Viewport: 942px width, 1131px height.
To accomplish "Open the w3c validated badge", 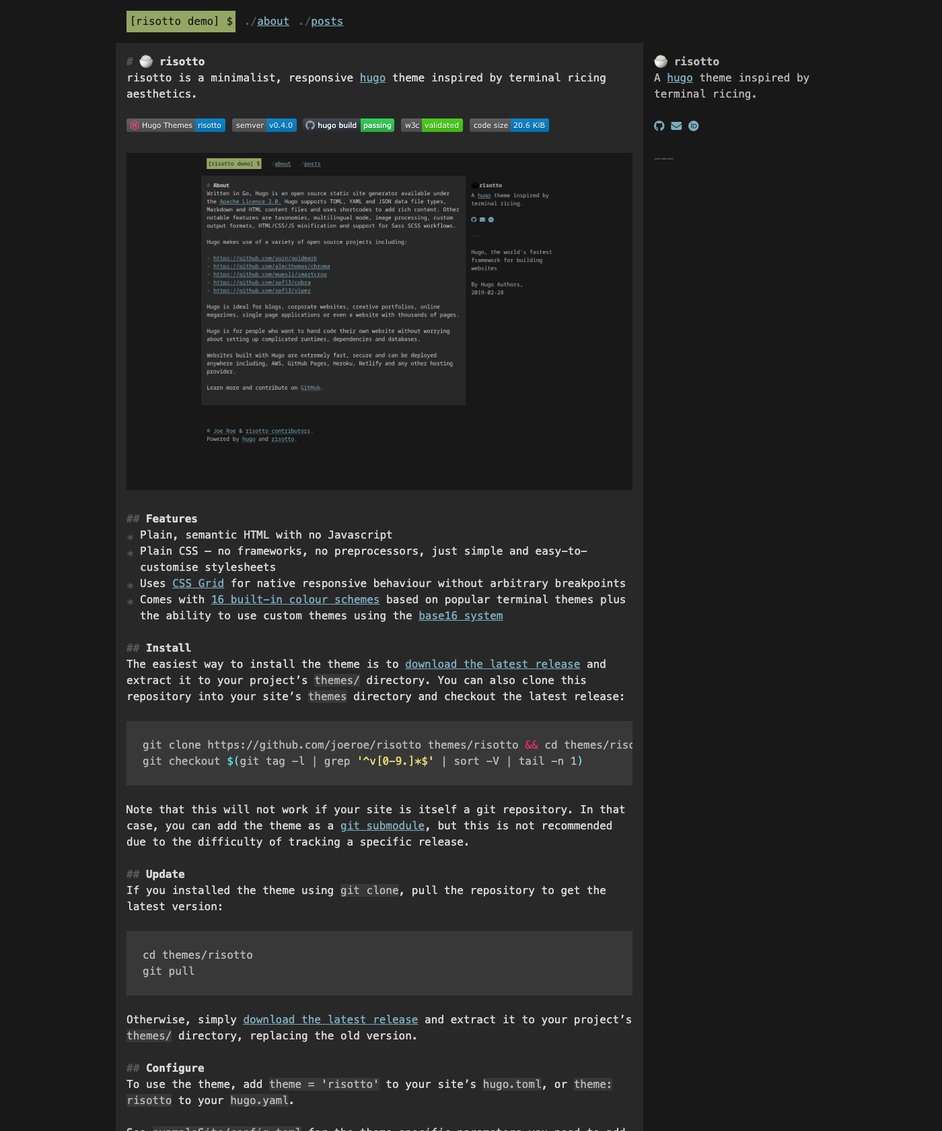I will point(431,125).
